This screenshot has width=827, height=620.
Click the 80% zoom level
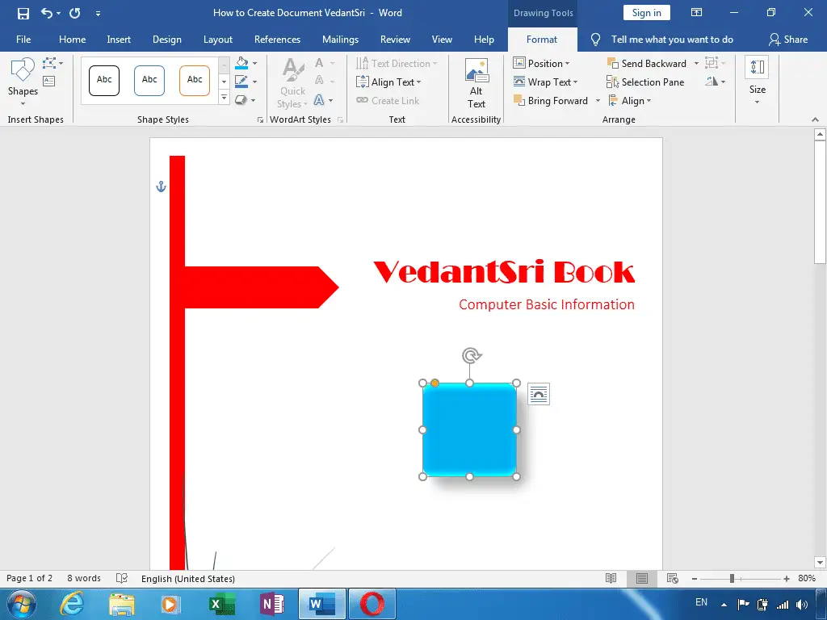(807, 578)
